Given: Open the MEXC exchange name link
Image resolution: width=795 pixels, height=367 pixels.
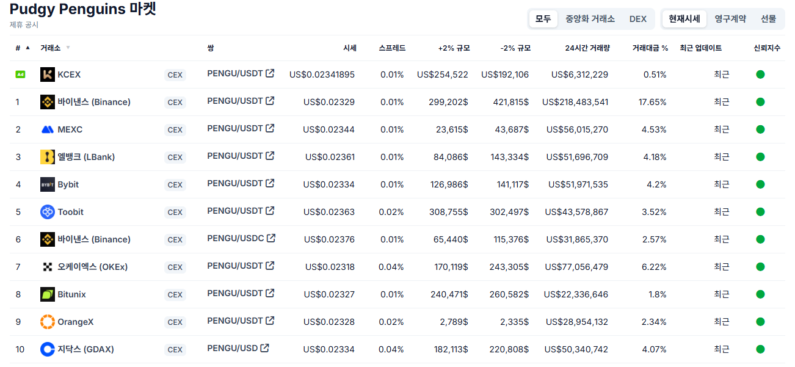Looking at the screenshot, I should [70, 129].
